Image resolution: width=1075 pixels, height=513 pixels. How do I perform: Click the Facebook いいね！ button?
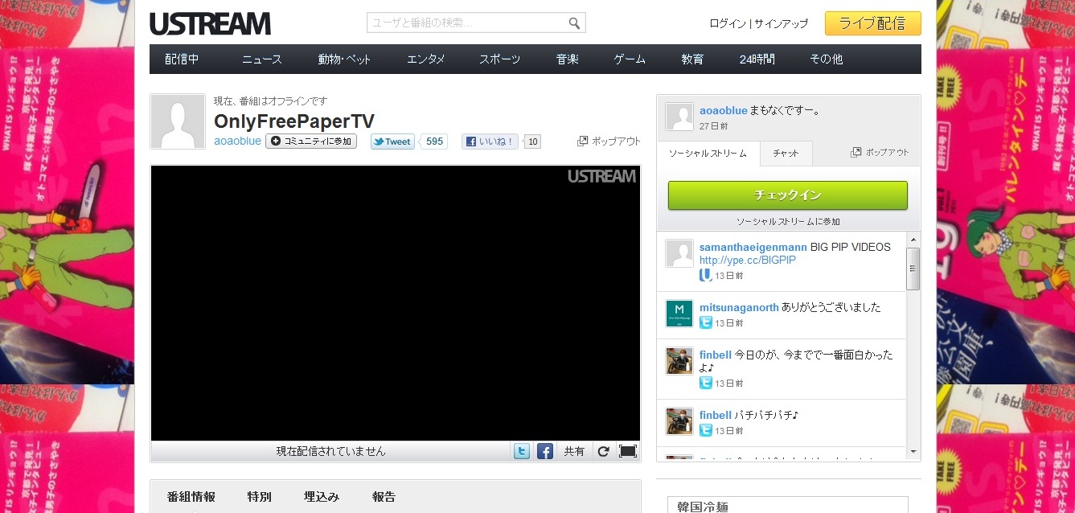click(x=490, y=142)
